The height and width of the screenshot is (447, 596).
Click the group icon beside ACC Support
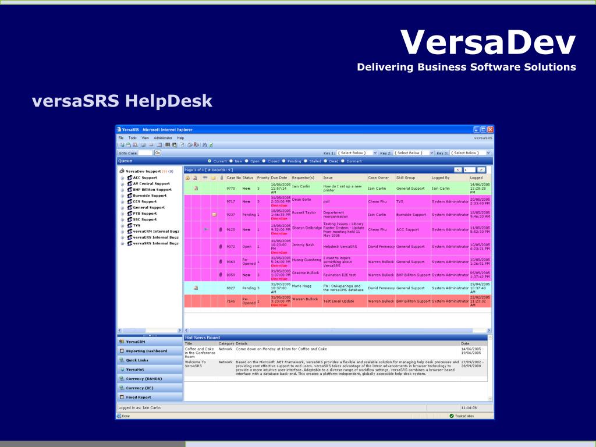[x=130, y=178]
